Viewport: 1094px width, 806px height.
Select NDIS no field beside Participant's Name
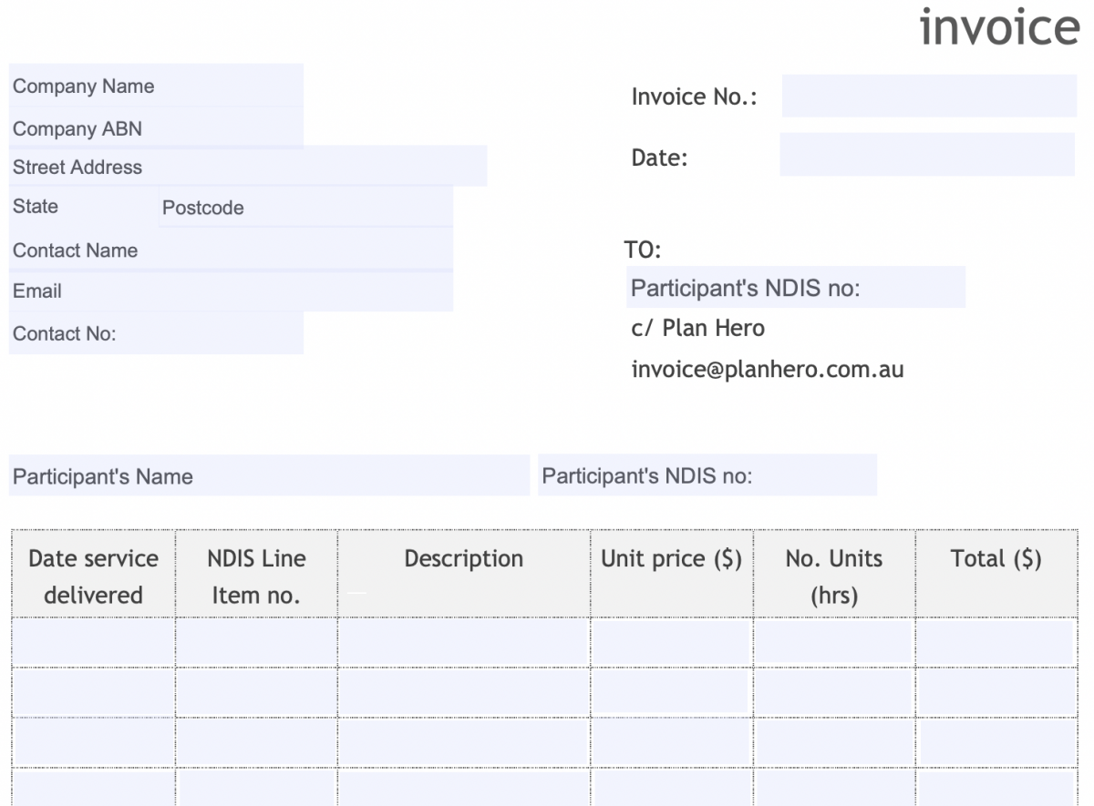tap(707, 475)
